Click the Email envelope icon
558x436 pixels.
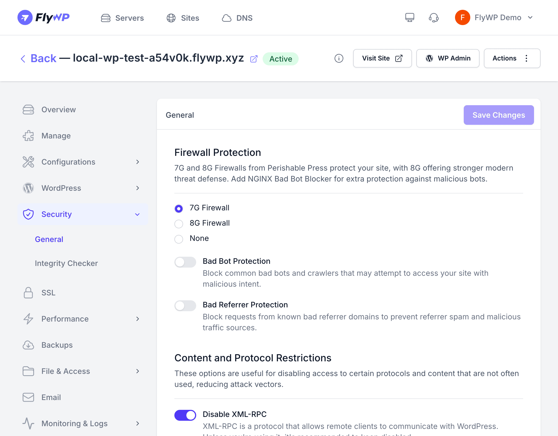[x=28, y=397]
